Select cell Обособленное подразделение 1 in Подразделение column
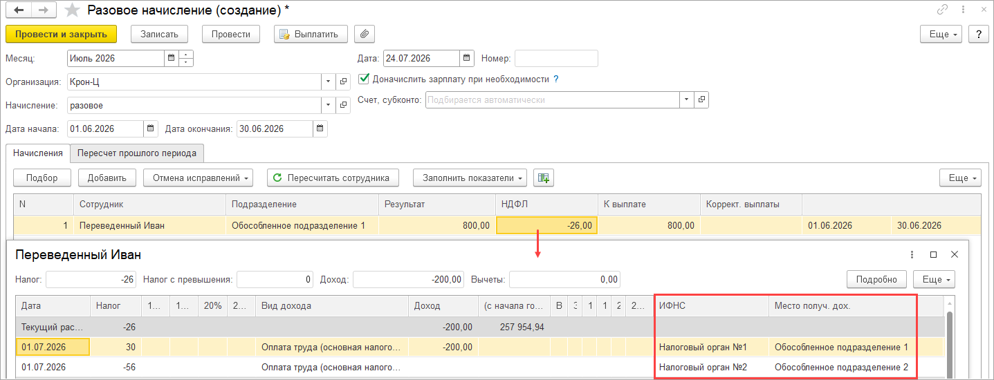Screen dimensions: 994x380 [x=302, y=225]
